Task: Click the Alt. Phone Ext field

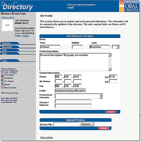Action: click(x=113, y=81)
